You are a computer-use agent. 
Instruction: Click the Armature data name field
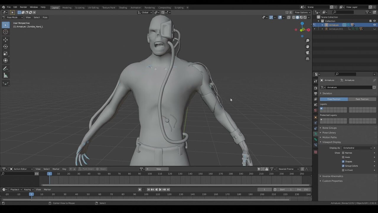pos(348,87)
